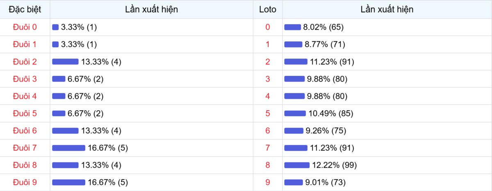Click the progress bar beside 12.22% (99)
The width and height of the screenshot is (492, 191).
[297, 165]
